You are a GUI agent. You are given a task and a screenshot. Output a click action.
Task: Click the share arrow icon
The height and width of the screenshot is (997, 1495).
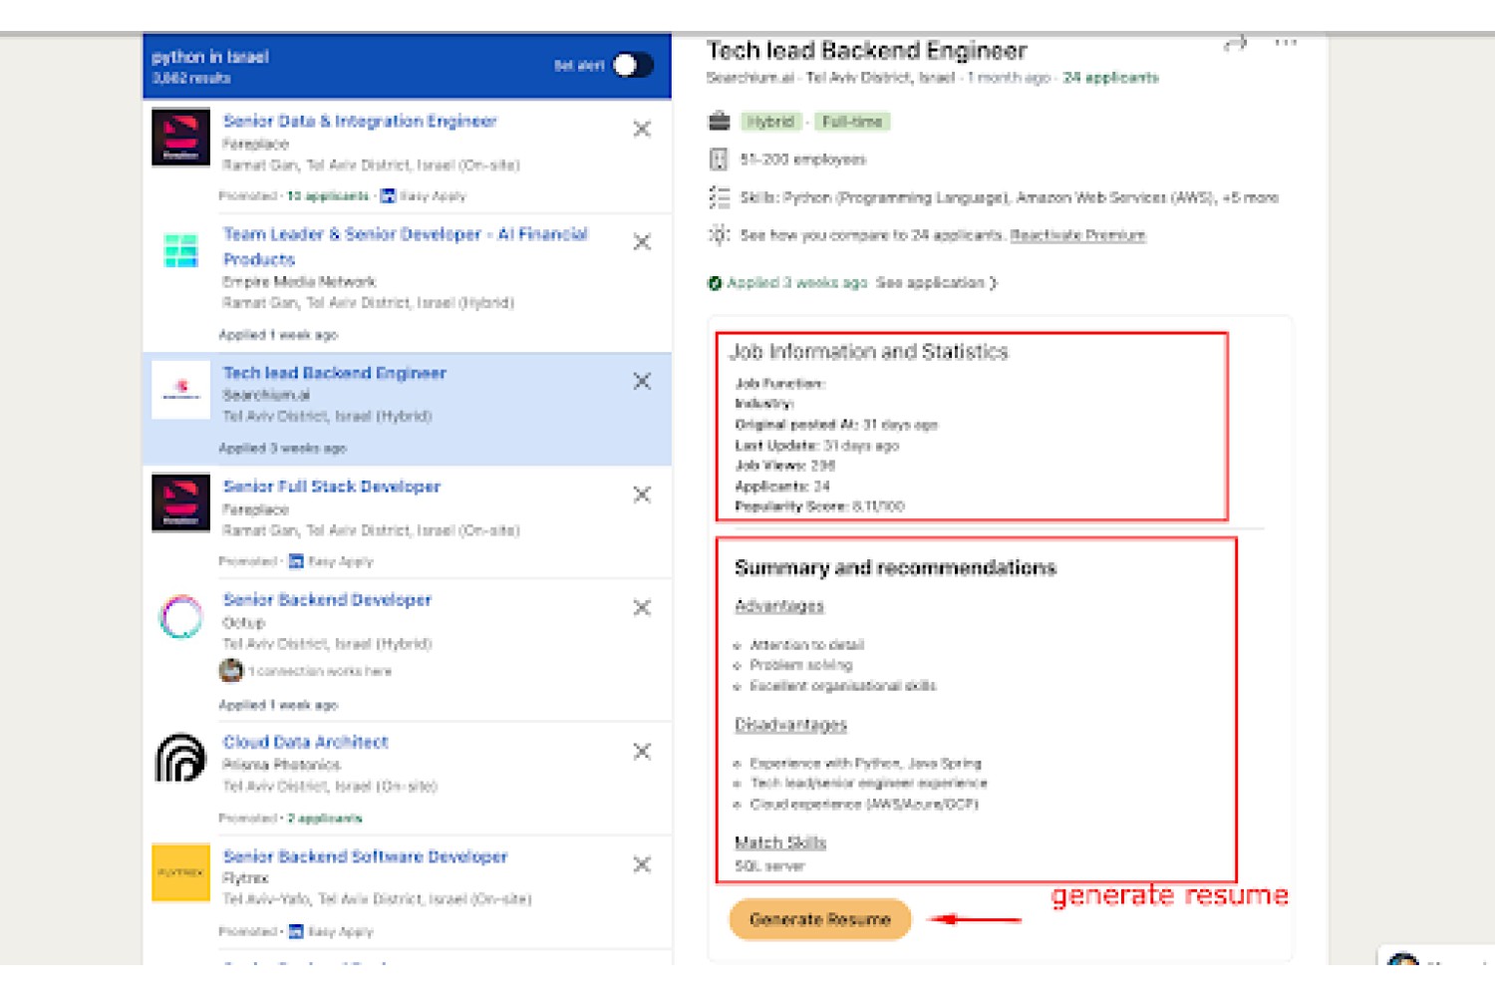1236,44
